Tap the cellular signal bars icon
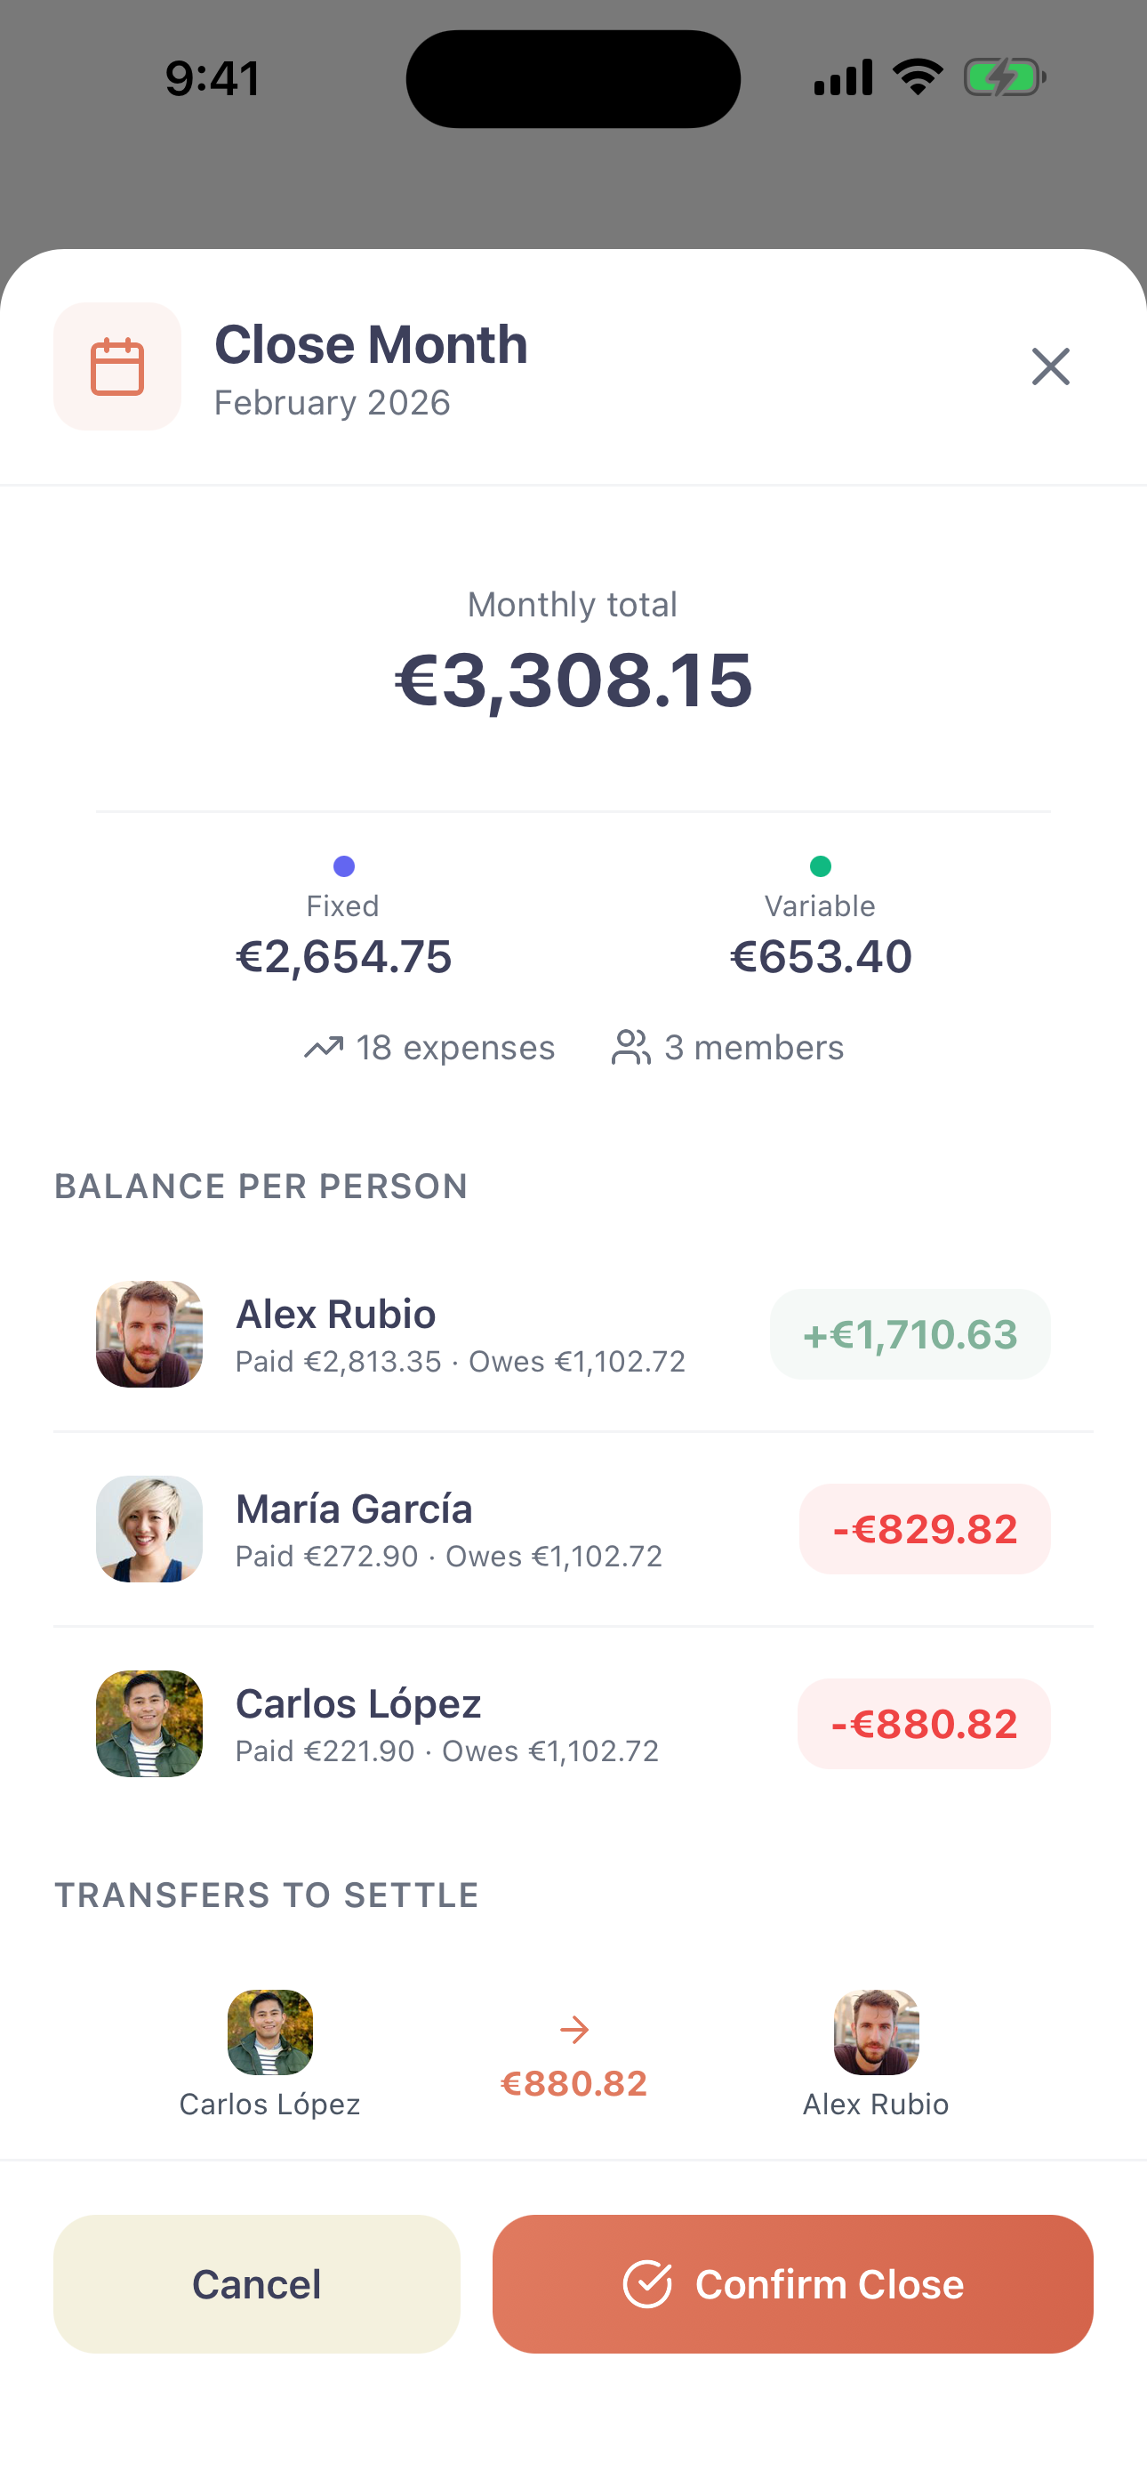This screenshot has width=1147, height=2487. click(x=843, y=77)
